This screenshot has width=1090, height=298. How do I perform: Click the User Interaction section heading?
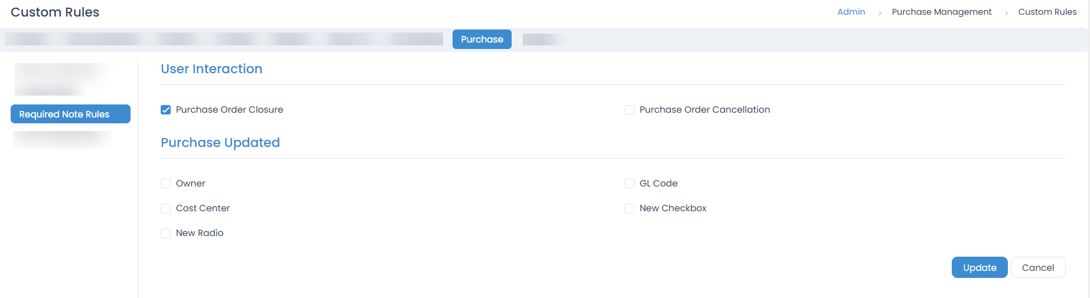212,69
